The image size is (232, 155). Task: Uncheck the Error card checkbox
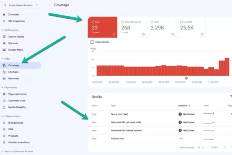coord(93,22)
